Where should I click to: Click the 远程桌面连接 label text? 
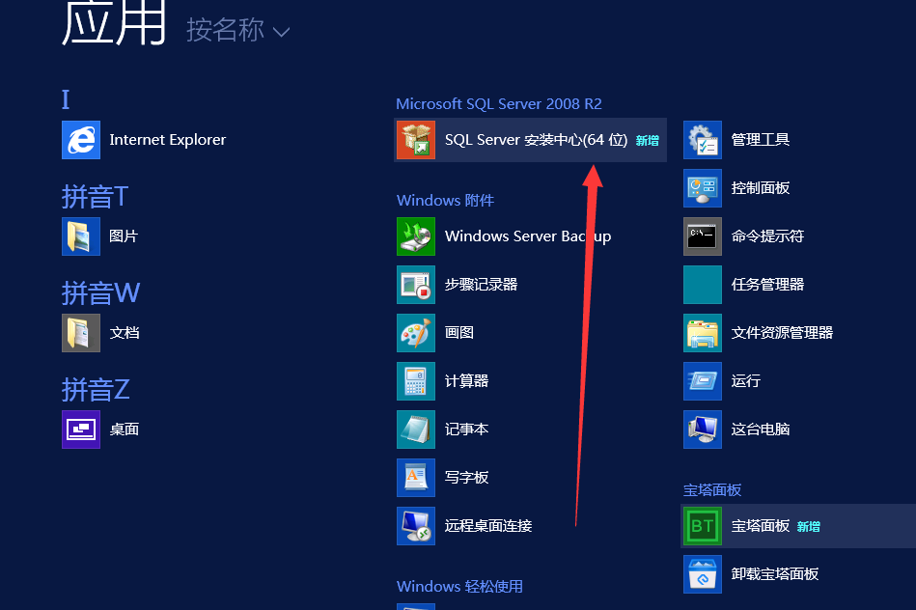488,526
